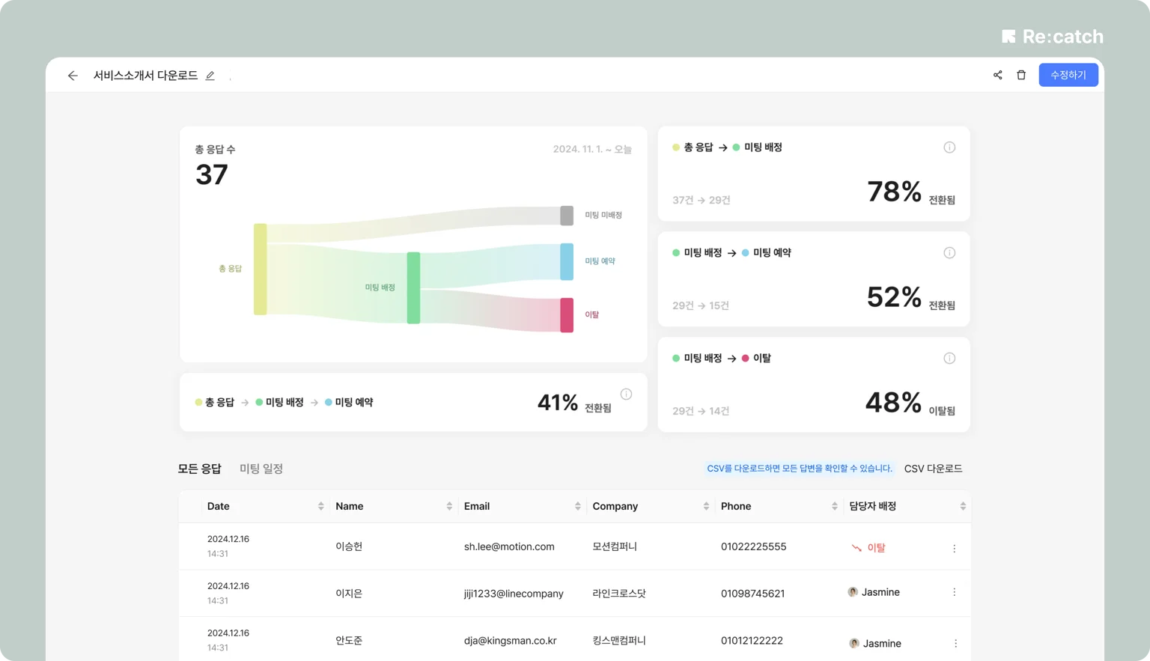Click the gray 미팅 미배정 Sankey node
This screenshot has width=1150, height=661.
pyautogui.click(x=567, y=216)
